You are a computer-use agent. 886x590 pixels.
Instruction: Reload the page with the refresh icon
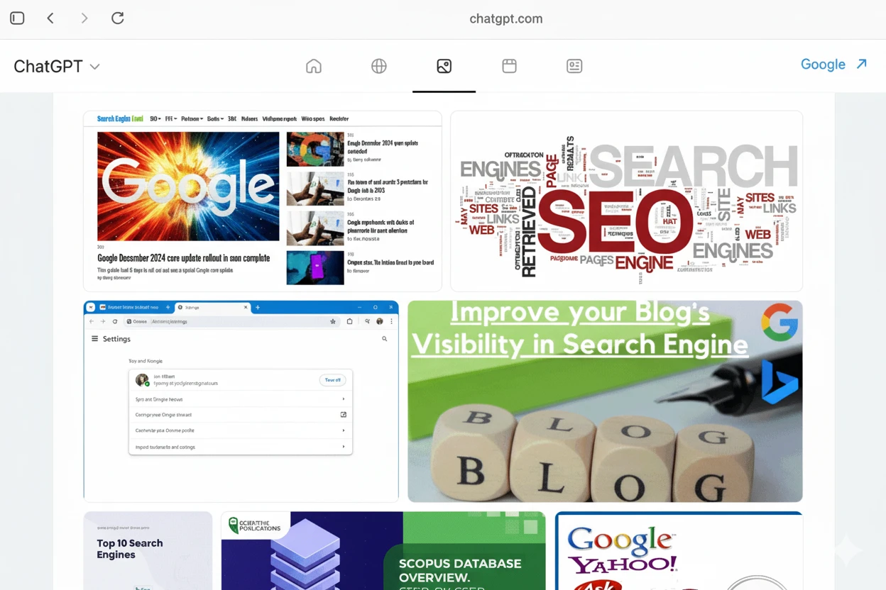point(118,18)
